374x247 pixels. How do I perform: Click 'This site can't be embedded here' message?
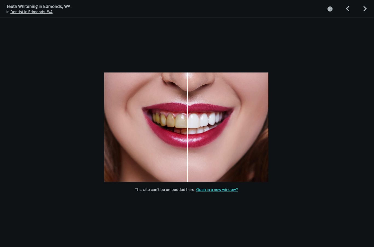point(165,190)
